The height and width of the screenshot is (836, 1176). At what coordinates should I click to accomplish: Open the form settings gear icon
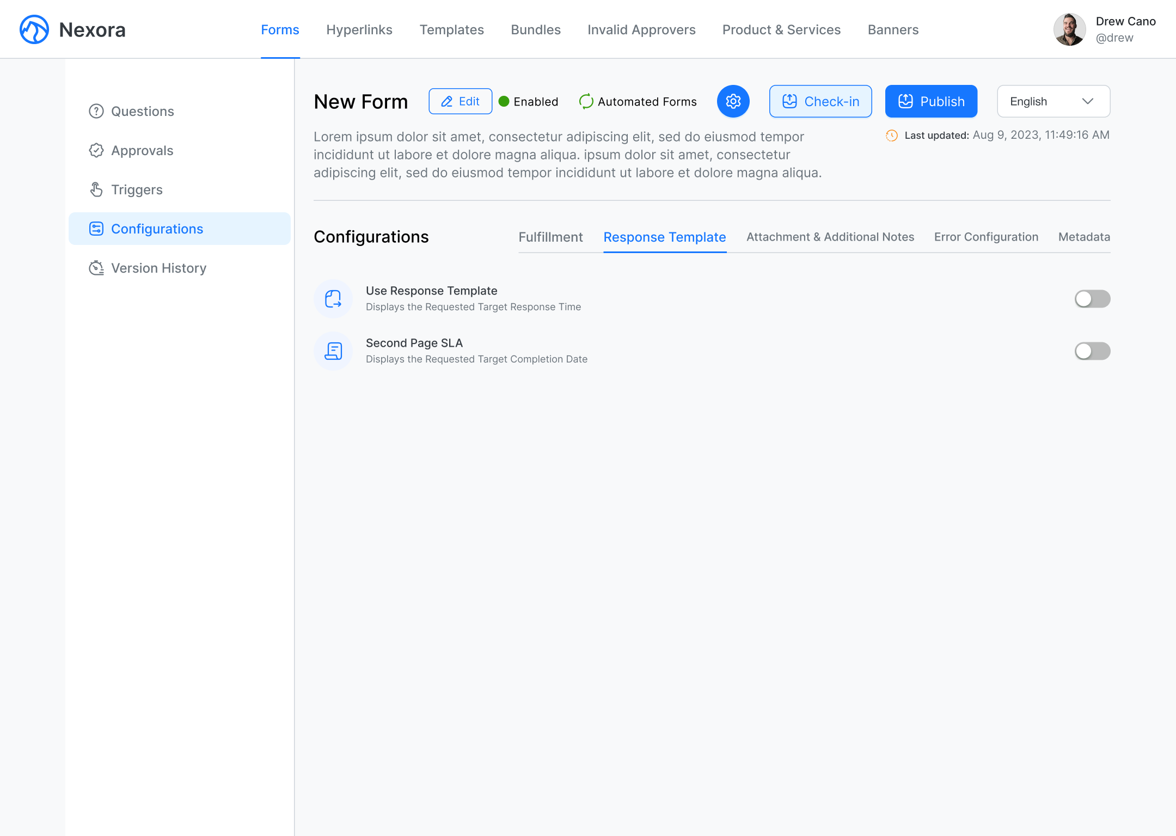(733, 101)
